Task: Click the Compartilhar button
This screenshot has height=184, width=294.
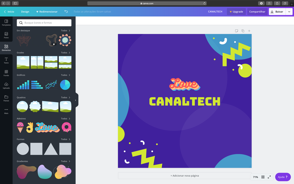Action: click(257, 11)
